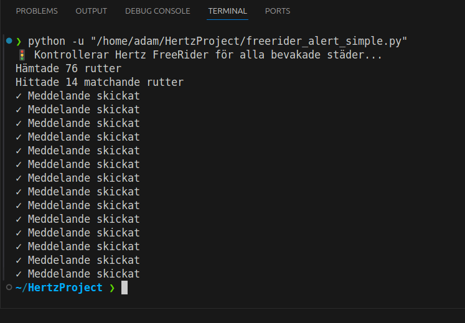Image resolution: width=465 pixels, height=323 pixels.
Task: Click the word "python" in the command
Action: 47,41
